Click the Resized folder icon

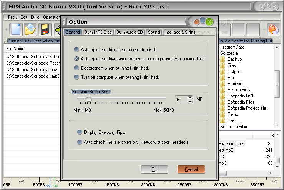click(x=223, y=84)
